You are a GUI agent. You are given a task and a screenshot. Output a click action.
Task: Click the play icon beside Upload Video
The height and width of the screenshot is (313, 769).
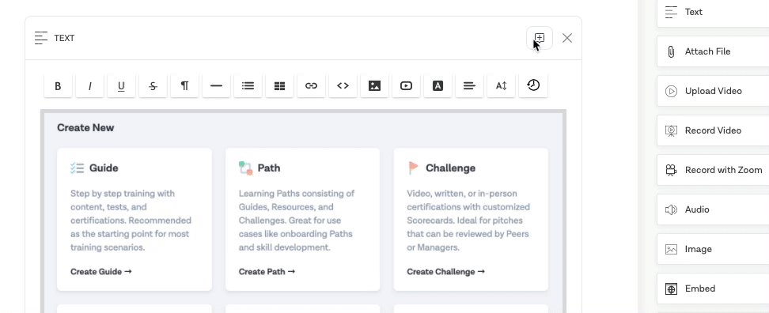671,91
